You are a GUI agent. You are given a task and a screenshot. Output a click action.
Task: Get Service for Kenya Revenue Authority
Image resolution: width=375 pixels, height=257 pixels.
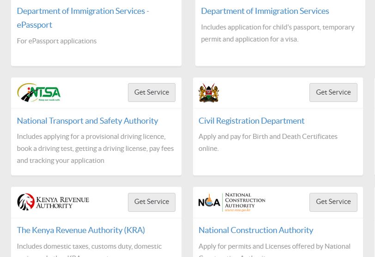151,202
